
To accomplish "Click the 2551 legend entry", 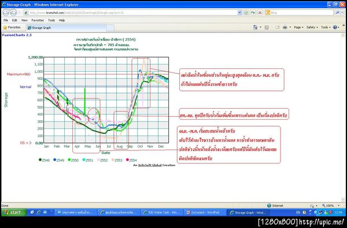I will pyautogui.click(x=88, y=160).
